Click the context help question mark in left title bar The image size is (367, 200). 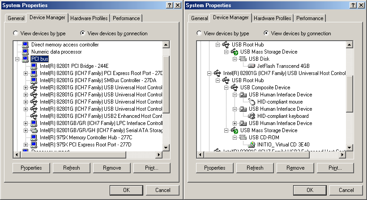[x=169, y=5]
